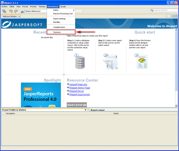The width and height of the screenshot is (179, 151).
Task: Click the welcome page scroll up arrow
Action: click(x=176, y=30)
